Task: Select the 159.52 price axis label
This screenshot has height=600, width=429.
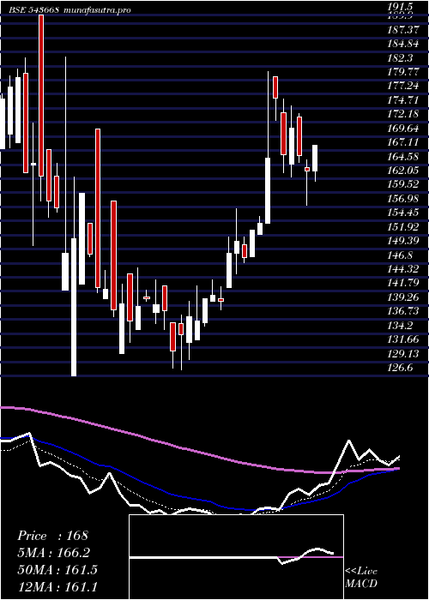Action: point(405,184)
